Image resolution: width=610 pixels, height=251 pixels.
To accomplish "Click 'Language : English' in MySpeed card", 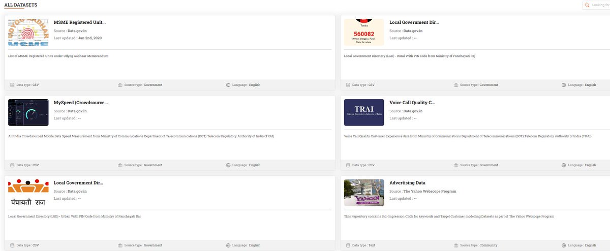I will (246, 165).
